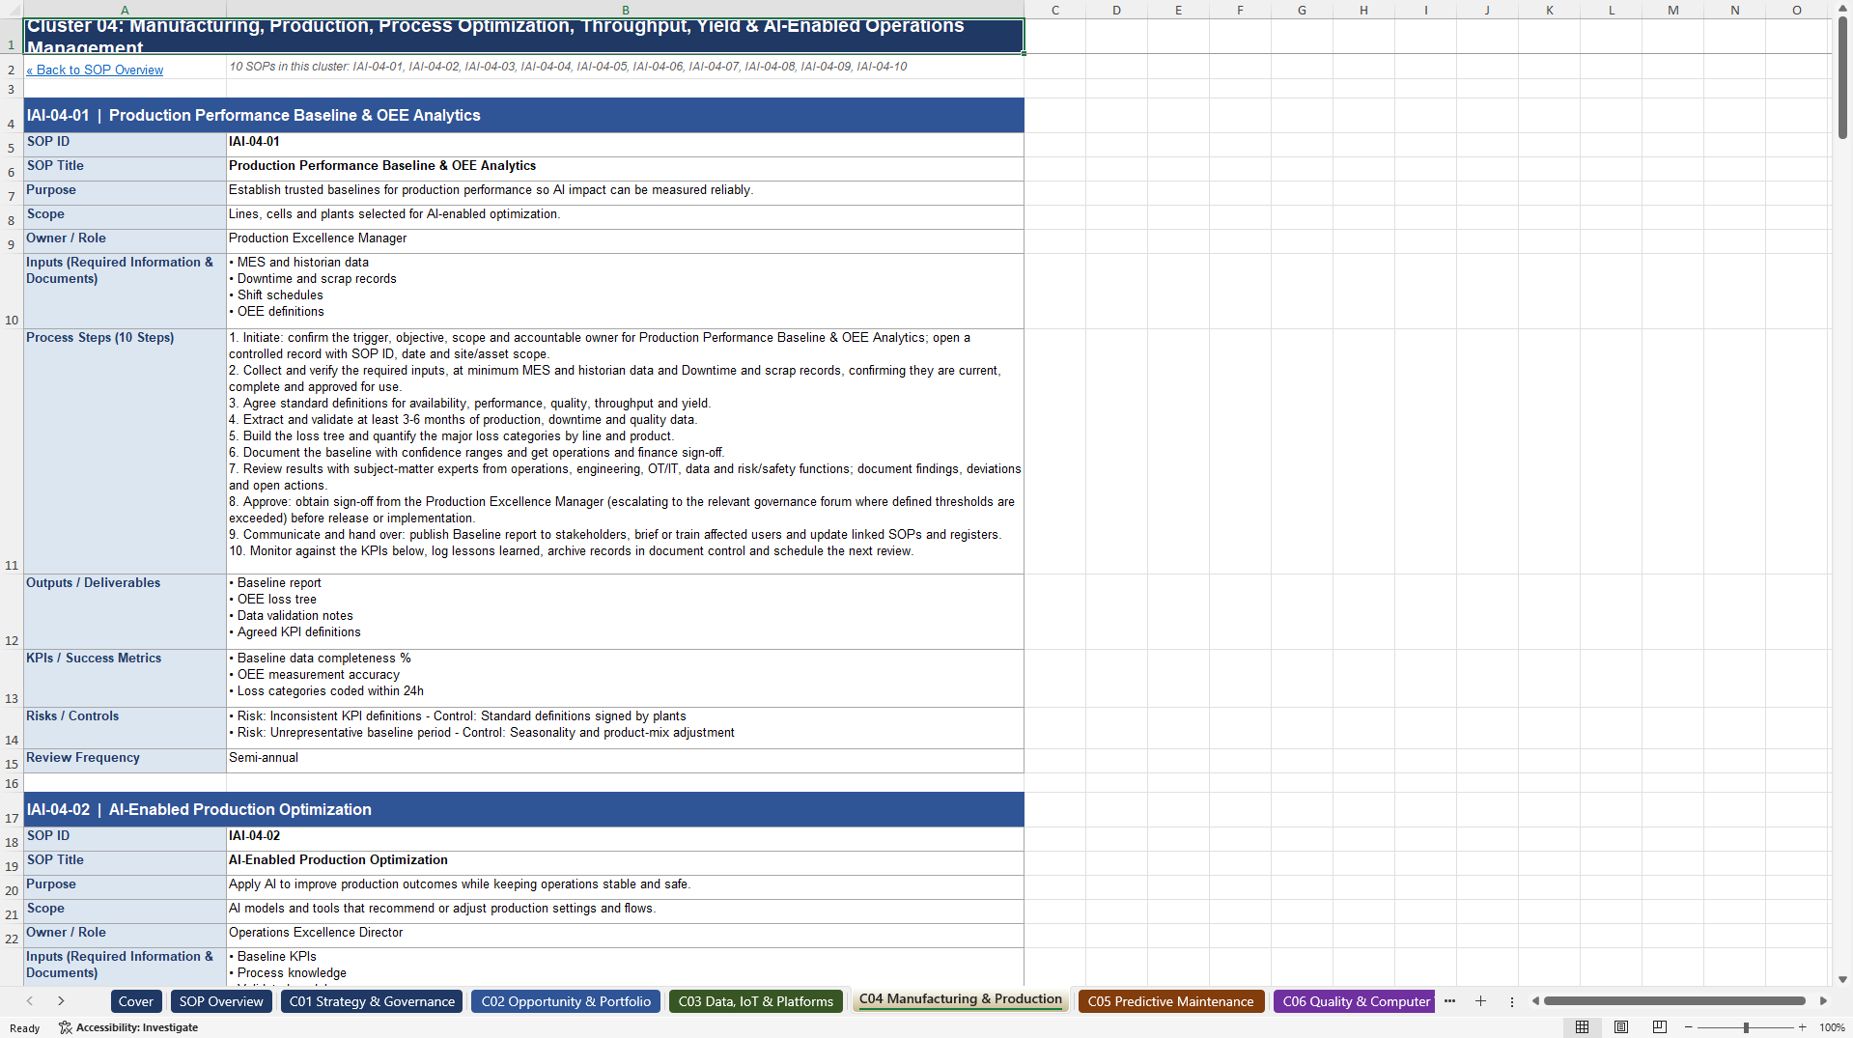Select column A header
Viewport: 1853px width, 1038px height.
pos(125,10)
